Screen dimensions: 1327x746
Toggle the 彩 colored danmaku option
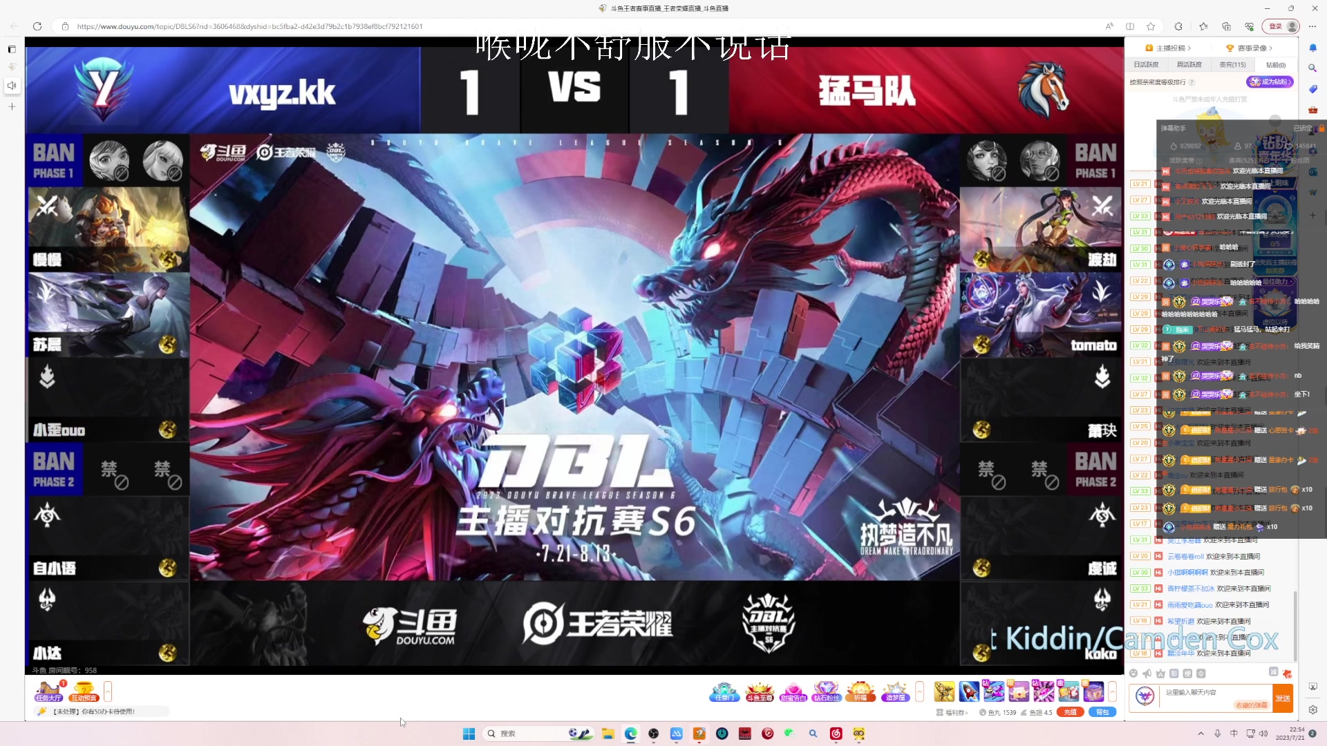pyautogui.click(x=1174, y=673)
